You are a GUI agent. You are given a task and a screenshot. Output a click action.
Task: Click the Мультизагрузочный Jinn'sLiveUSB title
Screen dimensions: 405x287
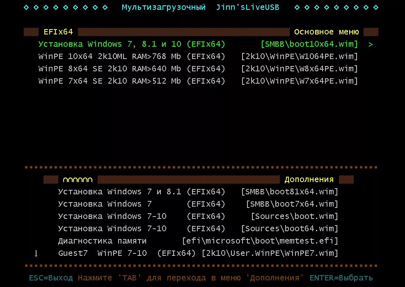click(201, 7)
